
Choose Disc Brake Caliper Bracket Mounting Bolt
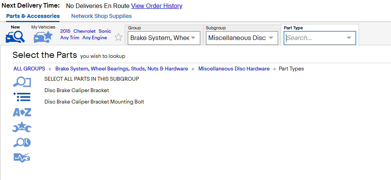pos(94,102)
